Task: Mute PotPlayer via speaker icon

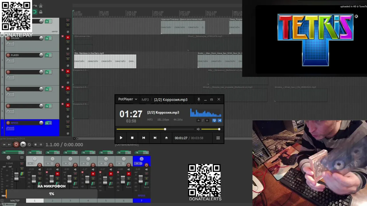Action: click(198, 129)
